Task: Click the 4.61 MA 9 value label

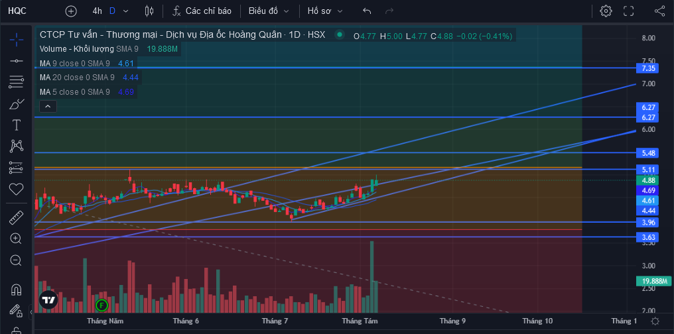Action: point(647,201)
